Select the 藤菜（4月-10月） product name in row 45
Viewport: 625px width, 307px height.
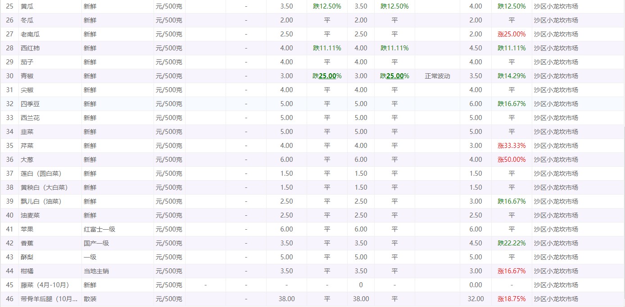45,285
